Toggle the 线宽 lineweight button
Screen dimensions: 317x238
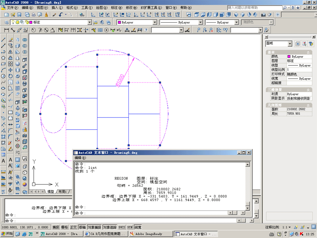(x=138, y=227)
